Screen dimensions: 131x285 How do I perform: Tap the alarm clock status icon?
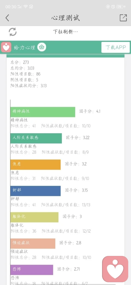pos(113,7)
